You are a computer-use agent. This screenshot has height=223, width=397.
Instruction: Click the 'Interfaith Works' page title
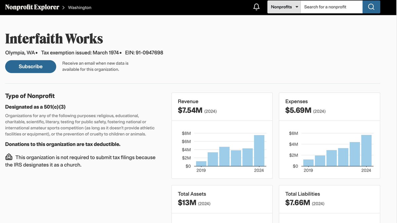54,39
